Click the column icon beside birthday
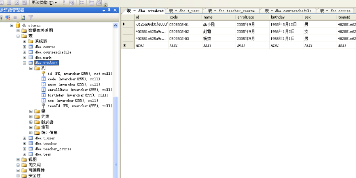 [44, 95]
